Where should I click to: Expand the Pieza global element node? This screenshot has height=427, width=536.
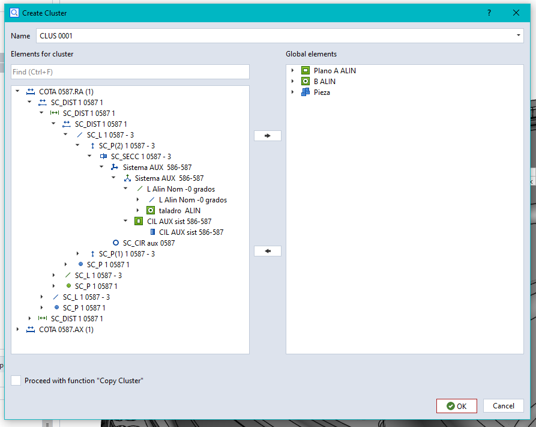[x=293, y=92]
